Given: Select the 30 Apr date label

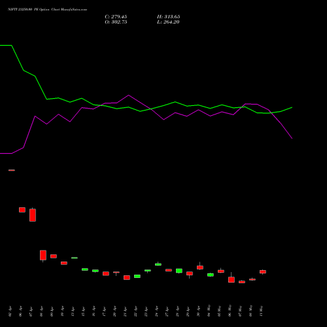Looking at the screenshot, I should pyautogui.click(x=198, y=311).
